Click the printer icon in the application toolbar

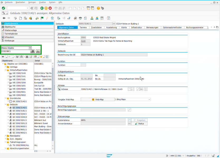click(x=80, y=18)
